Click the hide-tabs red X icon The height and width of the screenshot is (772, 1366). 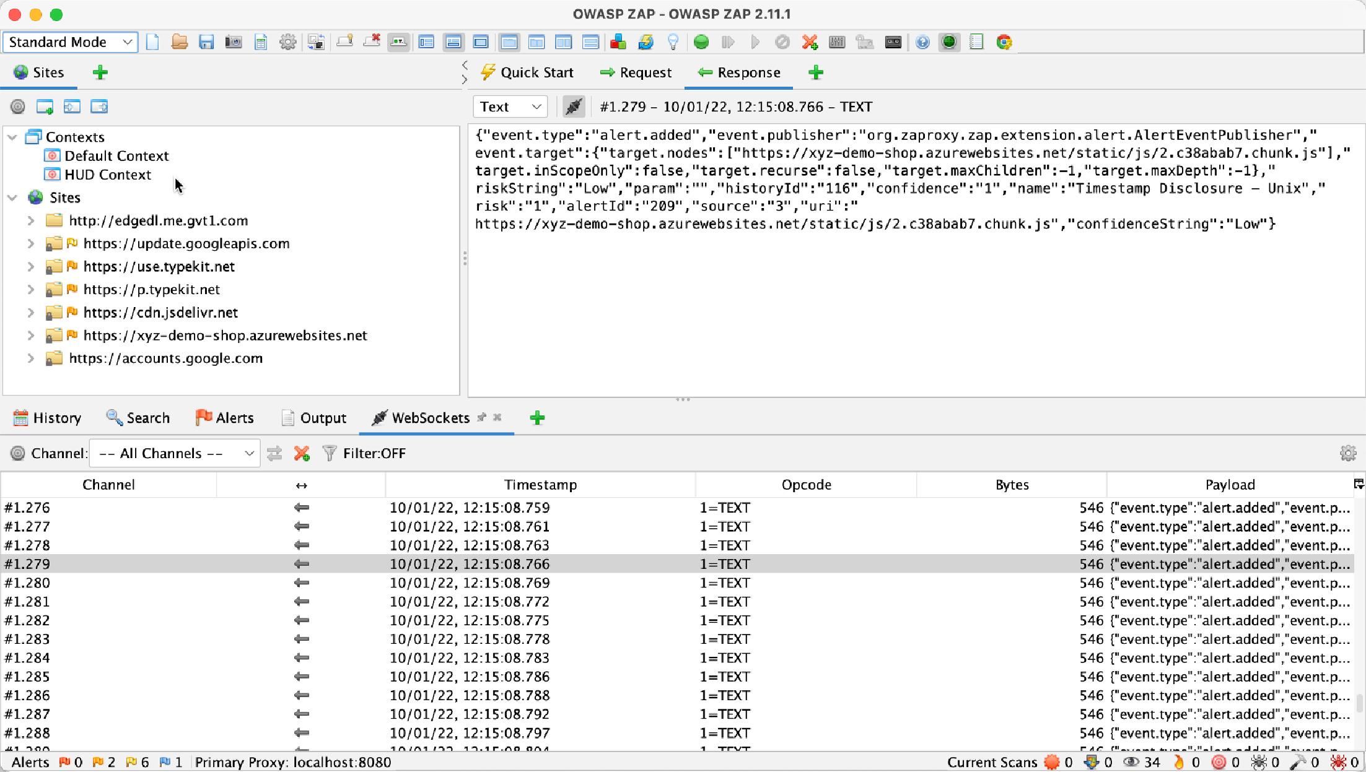372,42
